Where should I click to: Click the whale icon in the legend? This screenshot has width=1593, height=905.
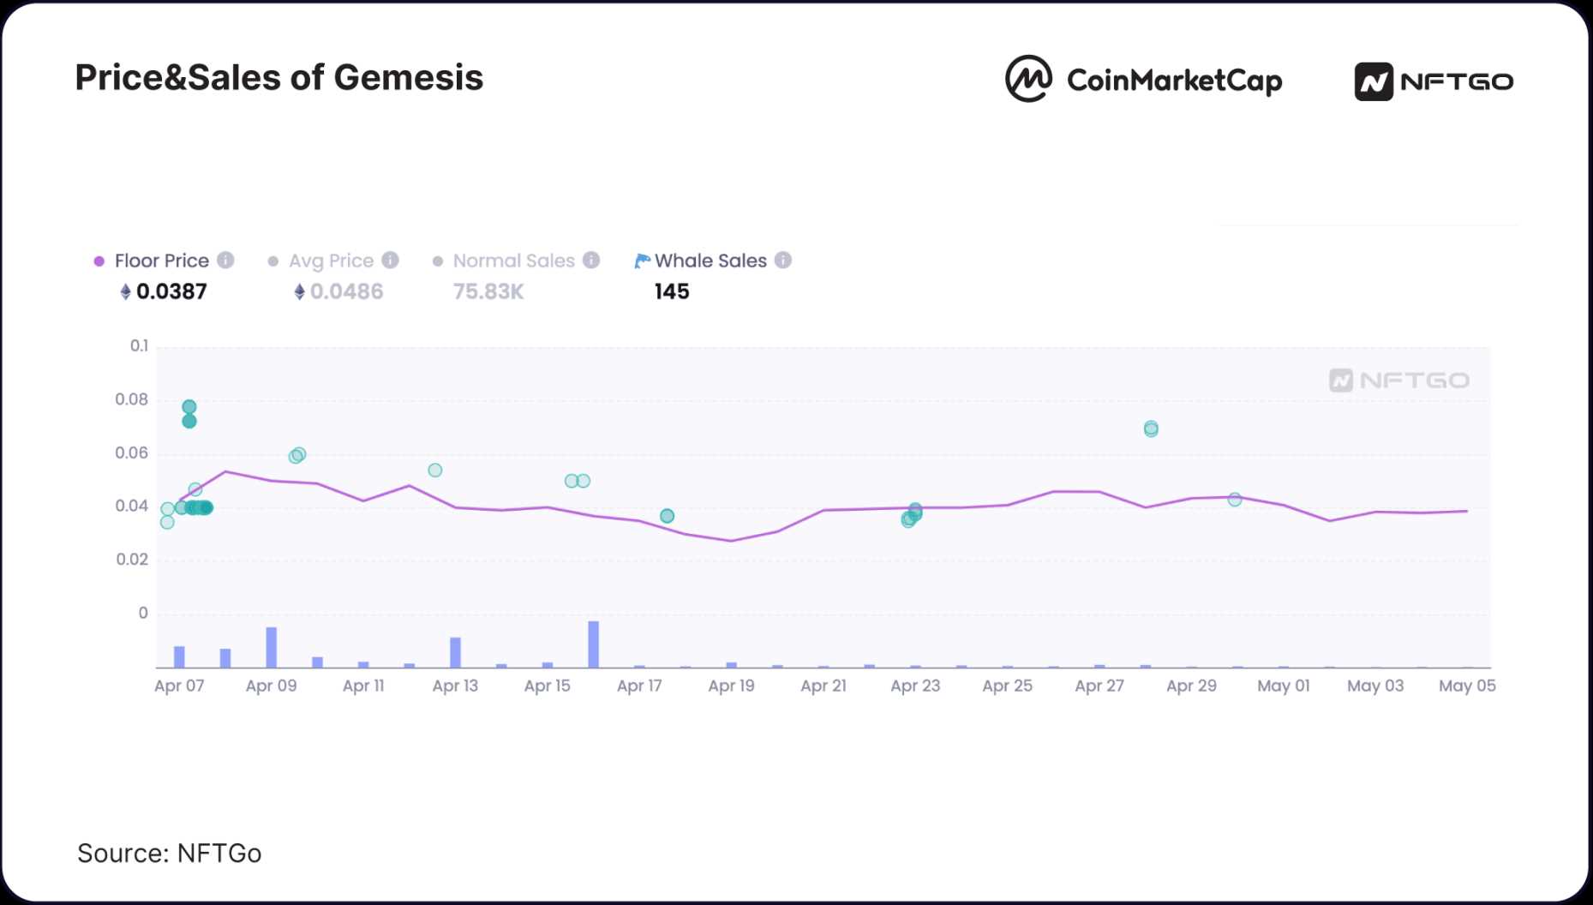(x=642, y=261)
